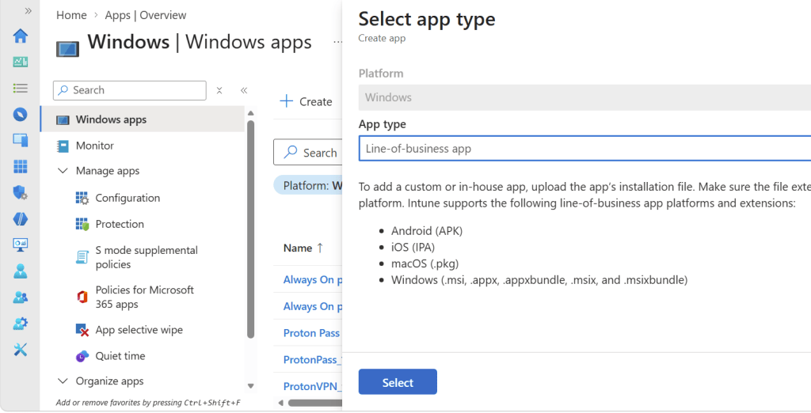The width and height of the screenshot is (811, 413).
Task: Open the ProtonVPN_ app link
Action: pos(312,386)
